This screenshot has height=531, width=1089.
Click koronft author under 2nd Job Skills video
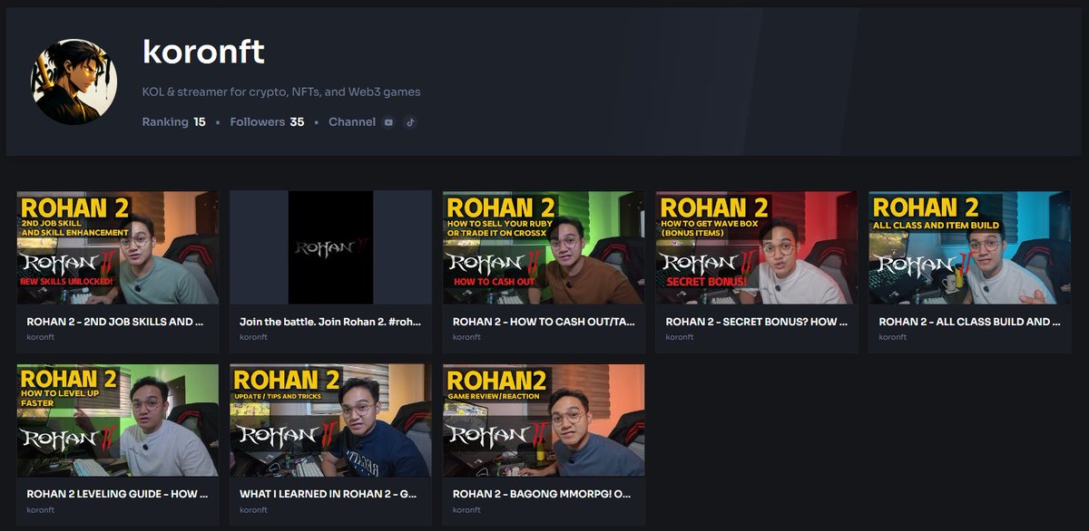40,337
